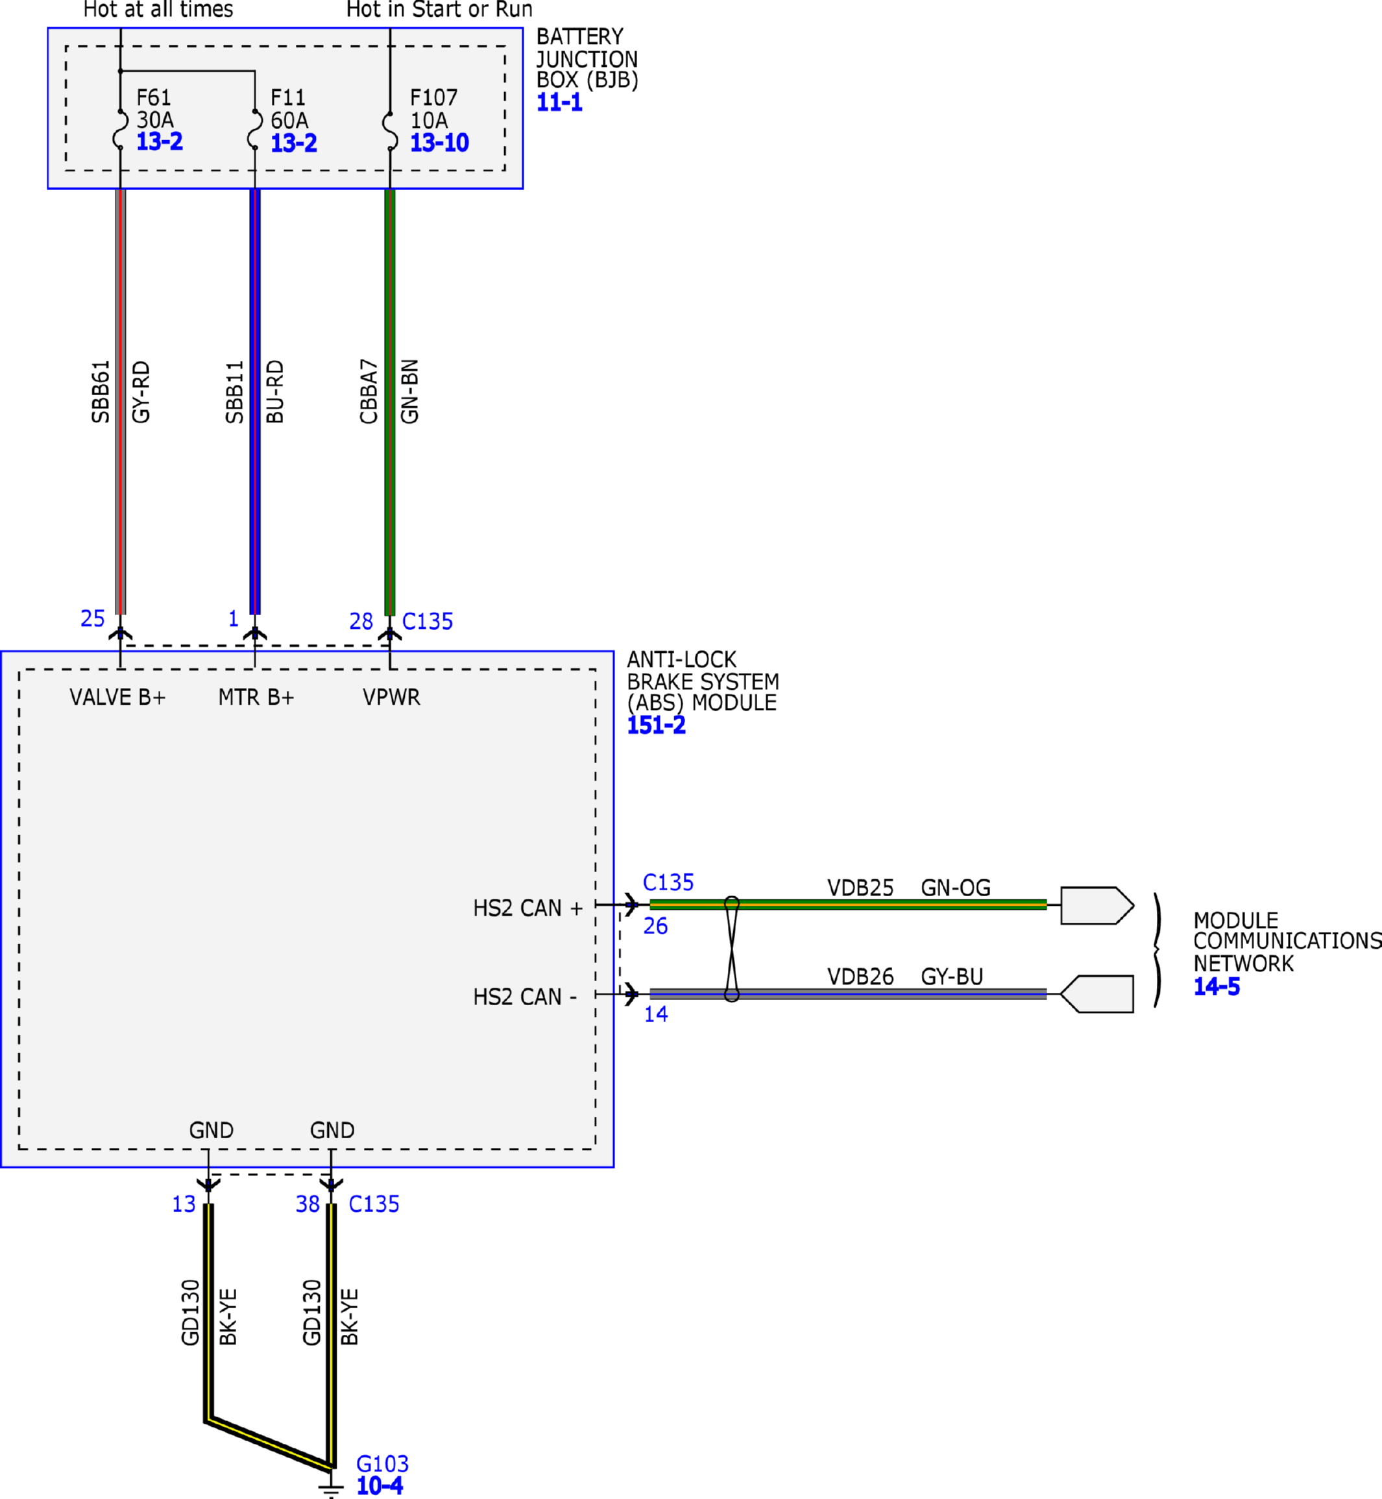This screenshot has height=1499, width=1382.
Task: Click the SBB11 circuit label
Action: [235, 392]
